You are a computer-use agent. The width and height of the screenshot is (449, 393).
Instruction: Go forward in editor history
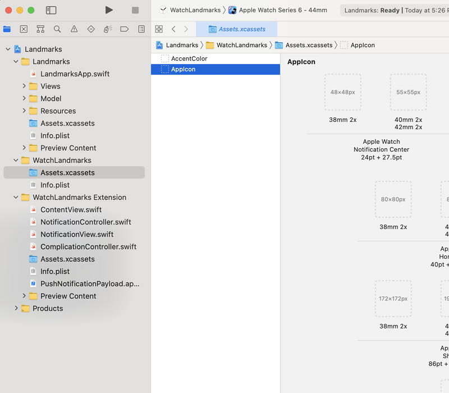[x=186, y=29]
